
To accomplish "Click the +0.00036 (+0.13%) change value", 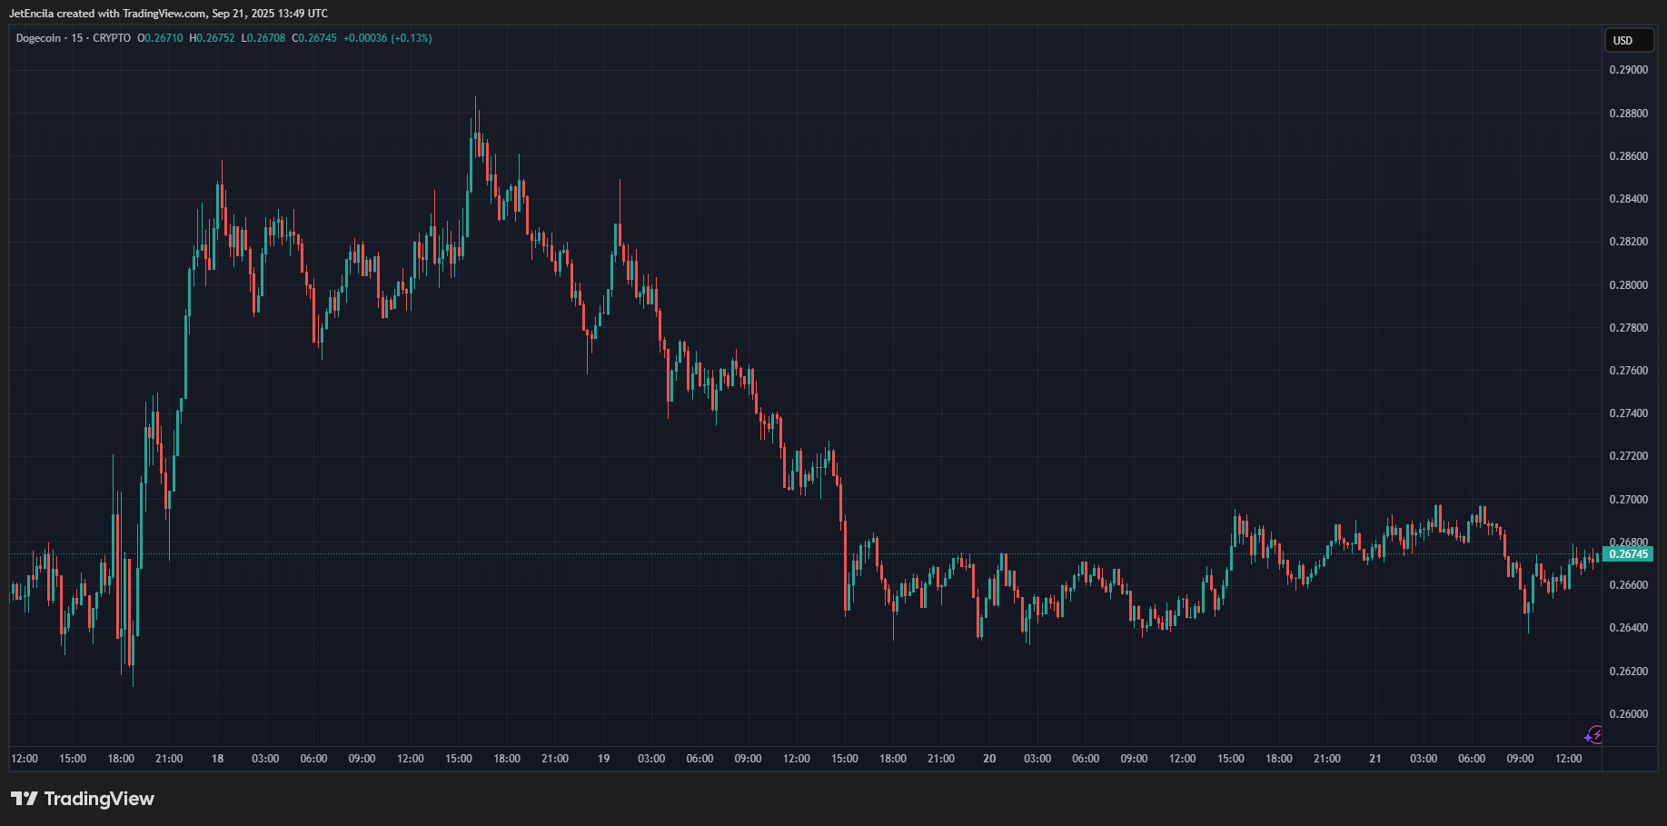I will [x=387, y=38].
